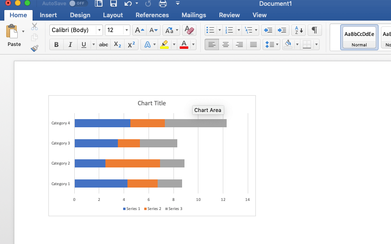Select the Chart Title text
Viewport: 391px width, 244px height.
pyautogui.click(x=151, y=103)
